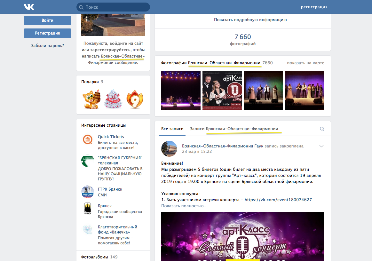
Task: Open Забыли пароль link
Action: [47, 45]
